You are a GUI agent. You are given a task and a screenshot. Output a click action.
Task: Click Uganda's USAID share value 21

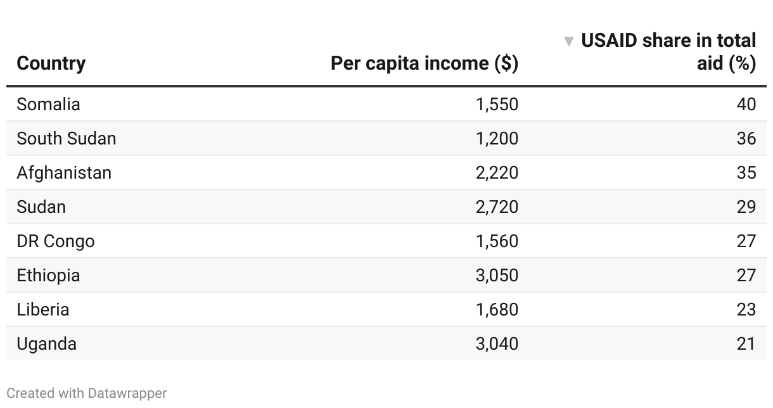746,343
